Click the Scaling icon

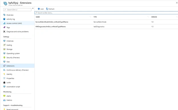(4, 45)
